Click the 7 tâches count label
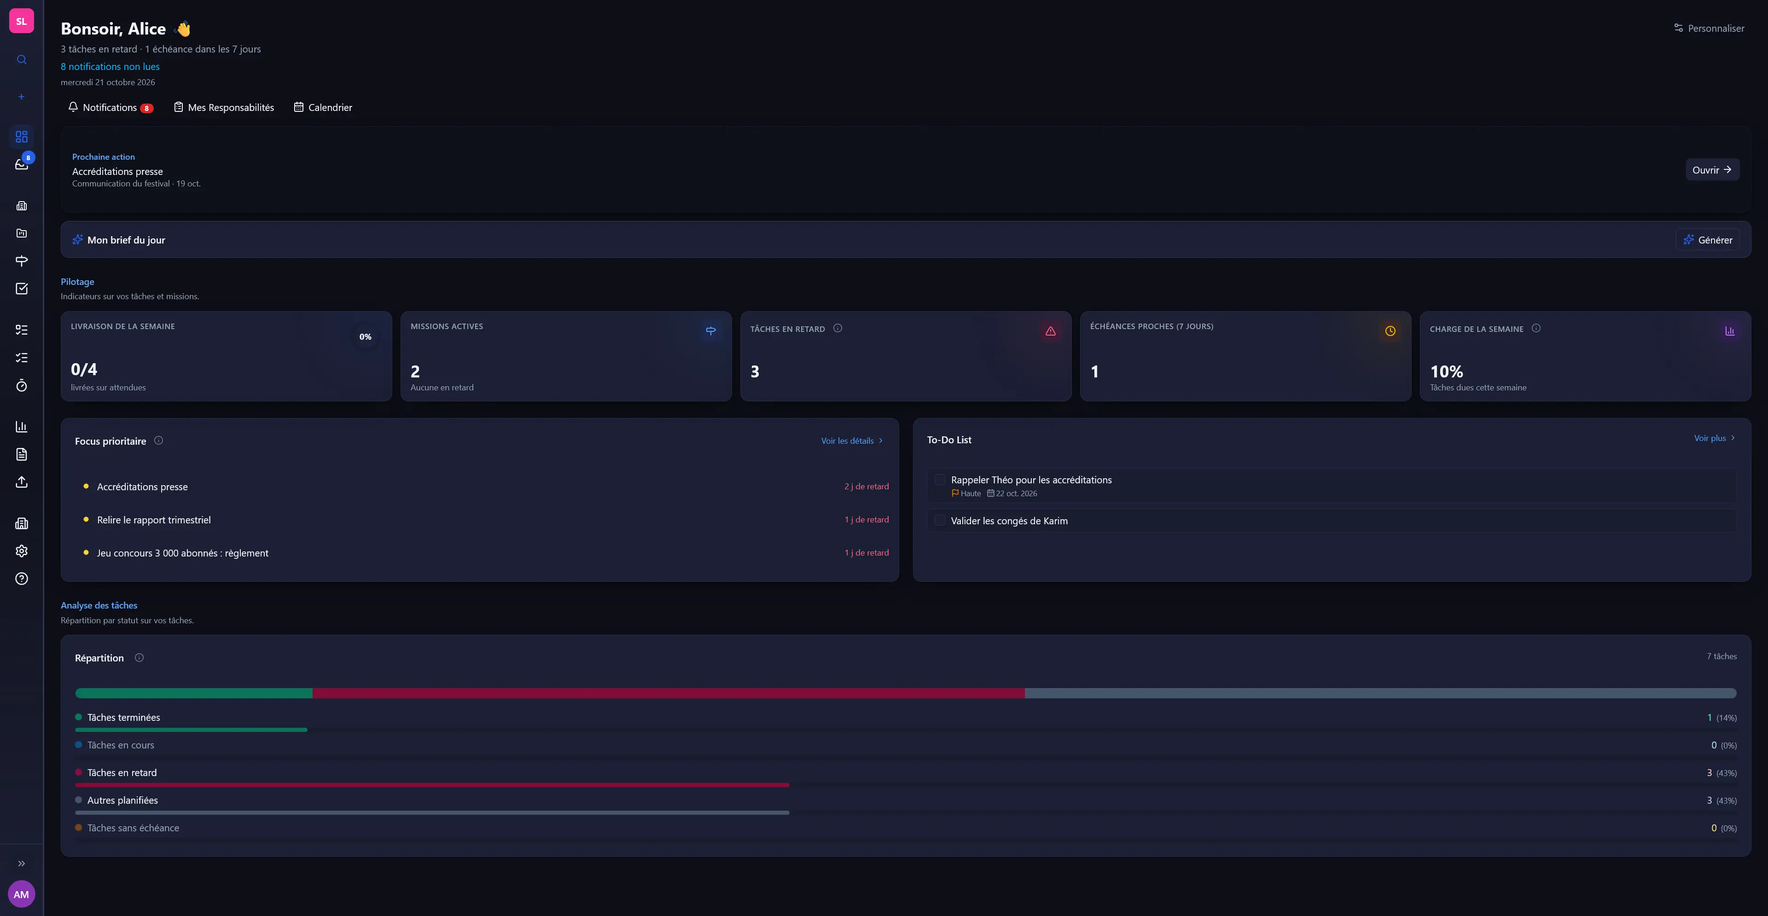The image size is (1768, 916). point(1721,656)
